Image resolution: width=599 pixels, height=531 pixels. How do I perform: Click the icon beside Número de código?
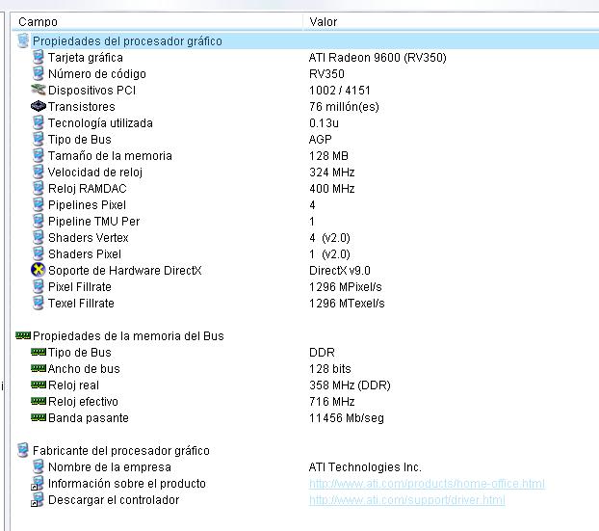[39, 74]
